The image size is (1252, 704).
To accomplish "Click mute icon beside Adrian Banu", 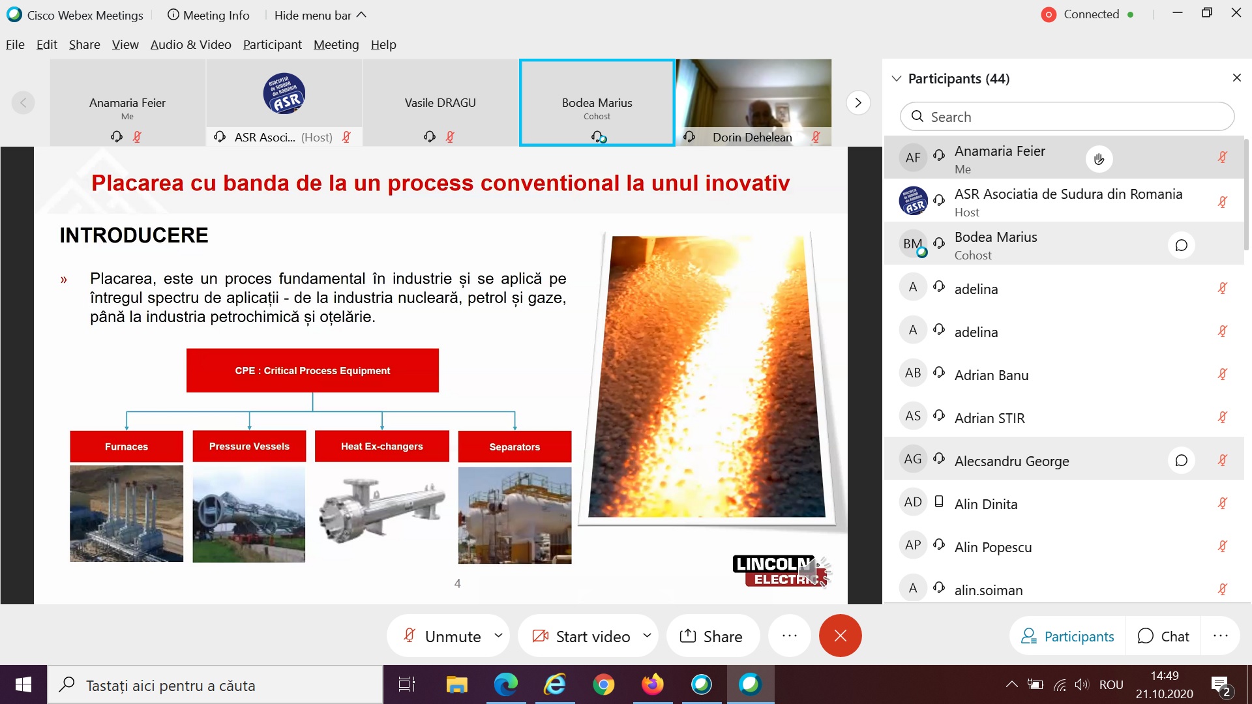I will point(1223,374).
